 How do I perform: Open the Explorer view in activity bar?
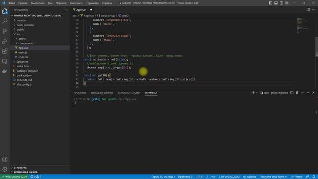5,11
